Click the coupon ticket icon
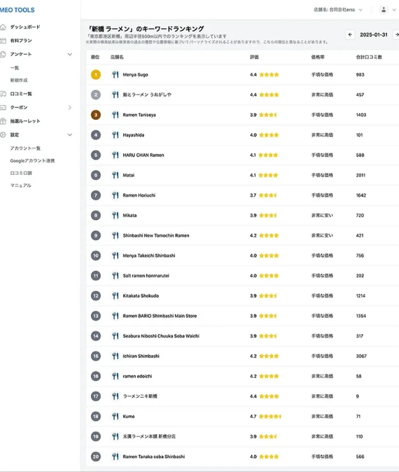Screen dimensions: 399x472 tap(3, 107)
